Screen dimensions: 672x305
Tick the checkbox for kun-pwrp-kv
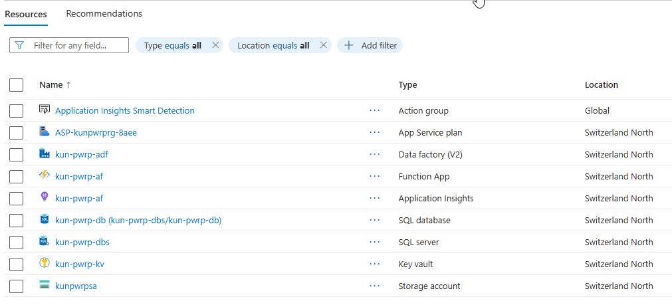[x=17, y=264]
